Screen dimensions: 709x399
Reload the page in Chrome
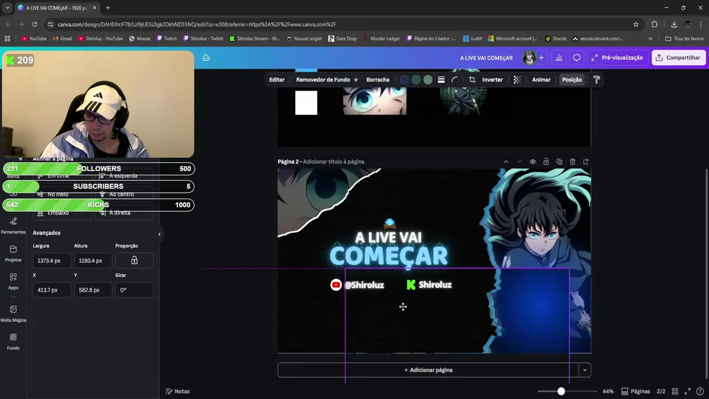click(x=34, y=24)
